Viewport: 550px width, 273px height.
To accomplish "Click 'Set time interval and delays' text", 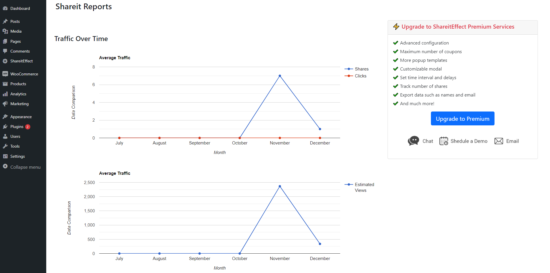I will tap(428, 77).
